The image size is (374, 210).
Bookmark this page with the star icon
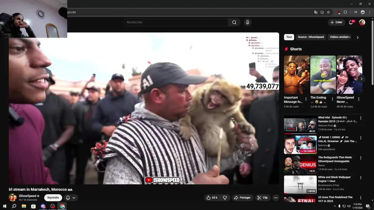(328, 12)
